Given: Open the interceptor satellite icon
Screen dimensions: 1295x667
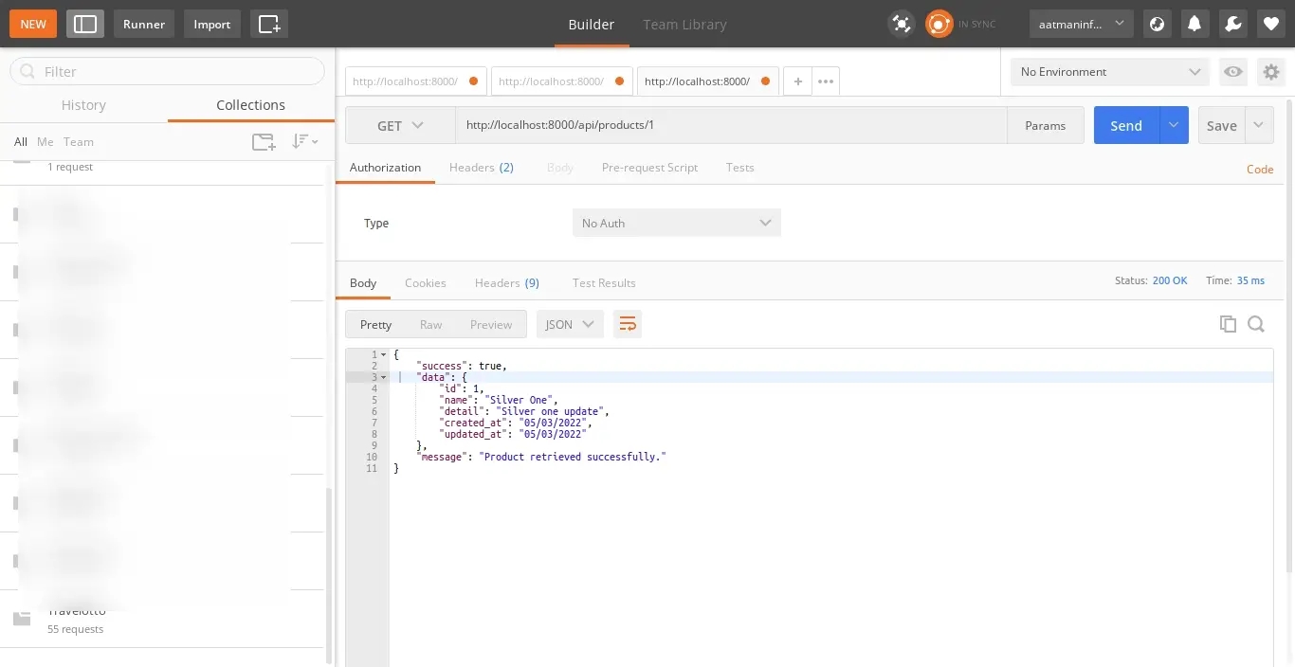Looking at the screenshot, I should click(901, 24).
